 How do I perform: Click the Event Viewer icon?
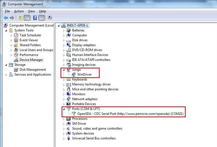pyautogui.click(x=16, y=40)
